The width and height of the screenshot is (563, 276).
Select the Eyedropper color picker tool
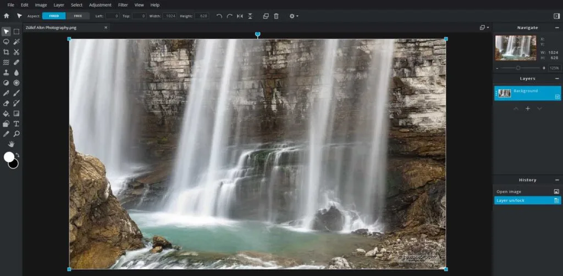[6, 134]
